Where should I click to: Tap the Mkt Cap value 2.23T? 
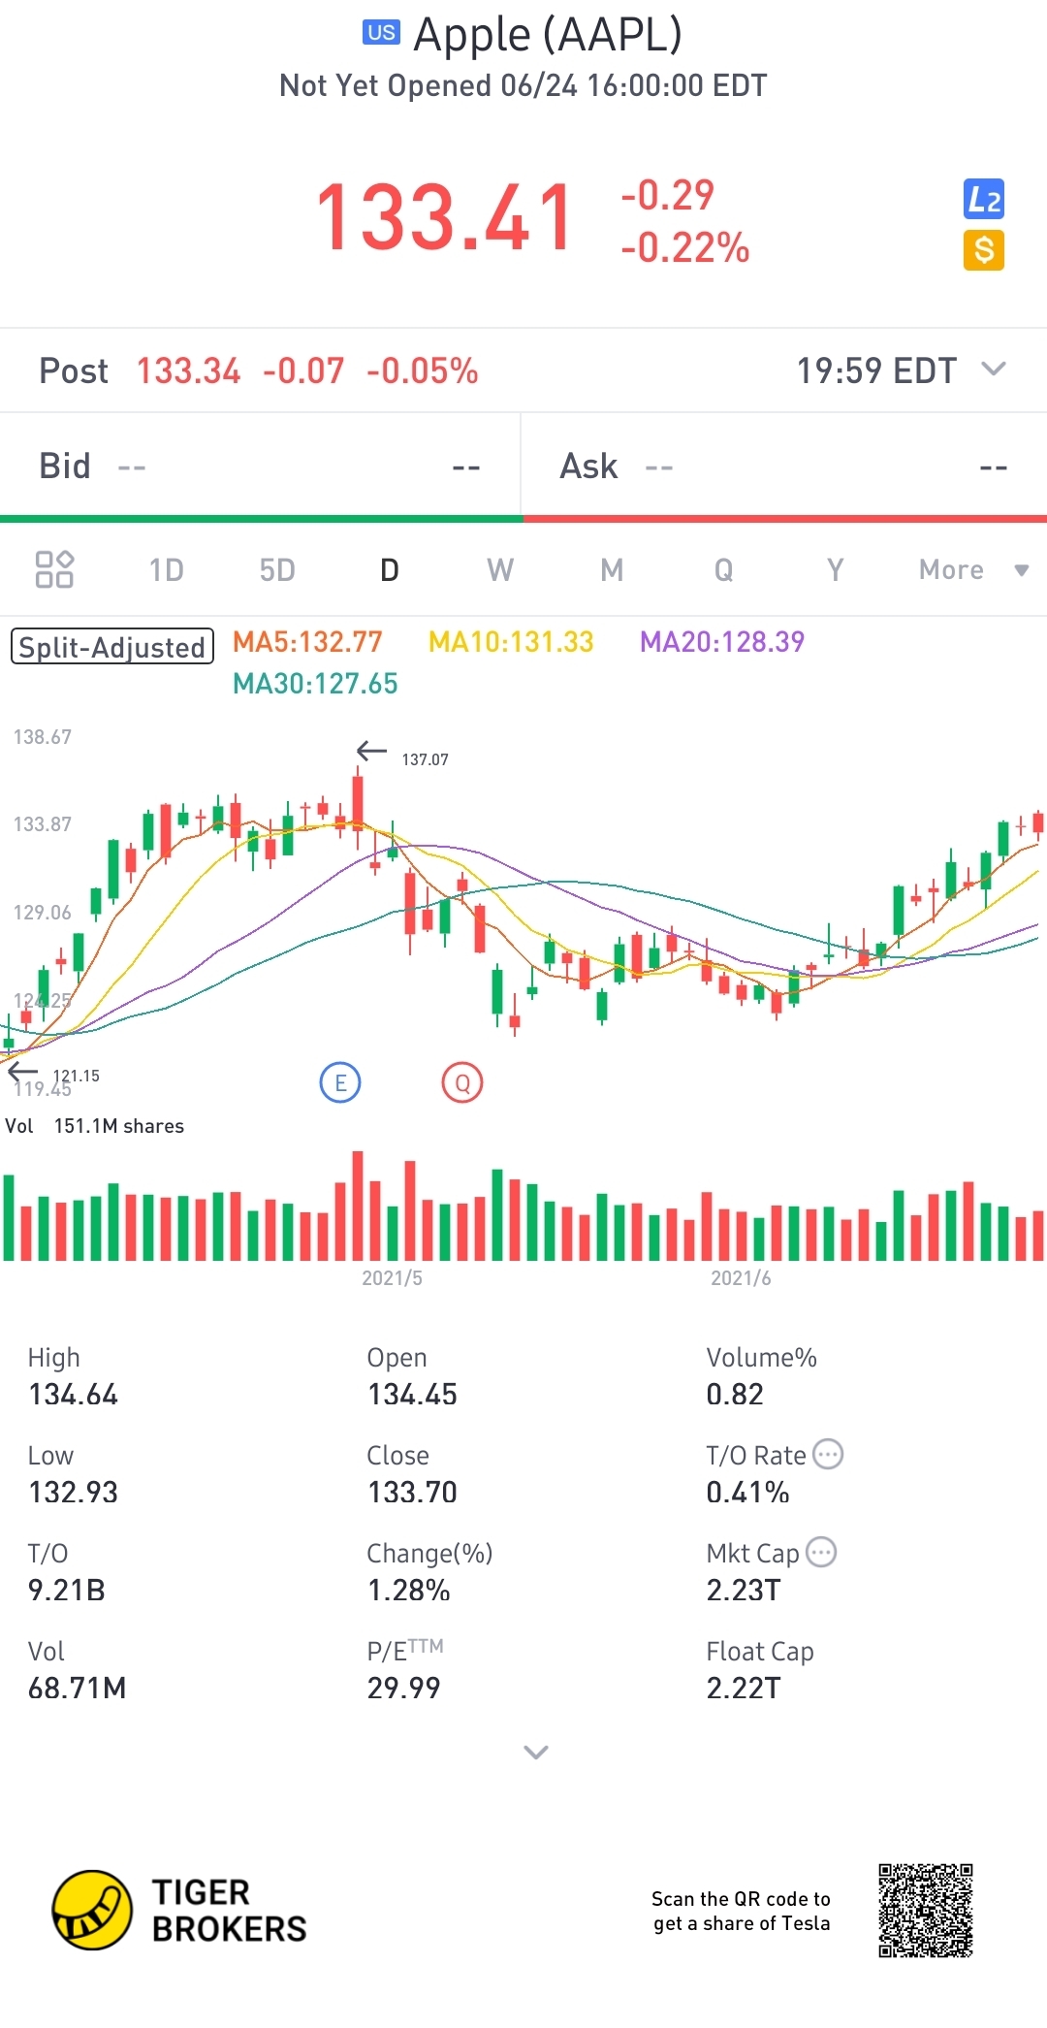point(744,1591)
